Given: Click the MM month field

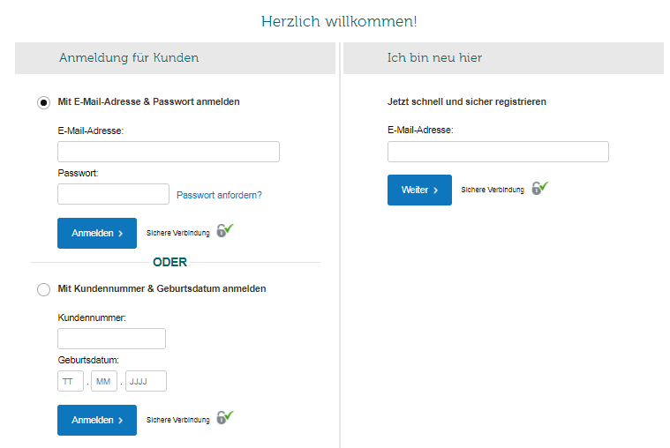Looking at the screenshot, I should [x=103, y=381].
